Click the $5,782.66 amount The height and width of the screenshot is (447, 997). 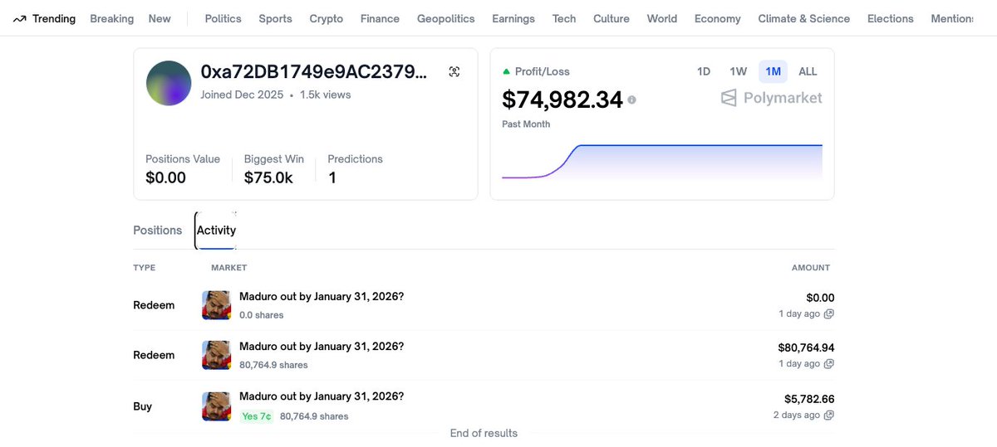[809, 399]
